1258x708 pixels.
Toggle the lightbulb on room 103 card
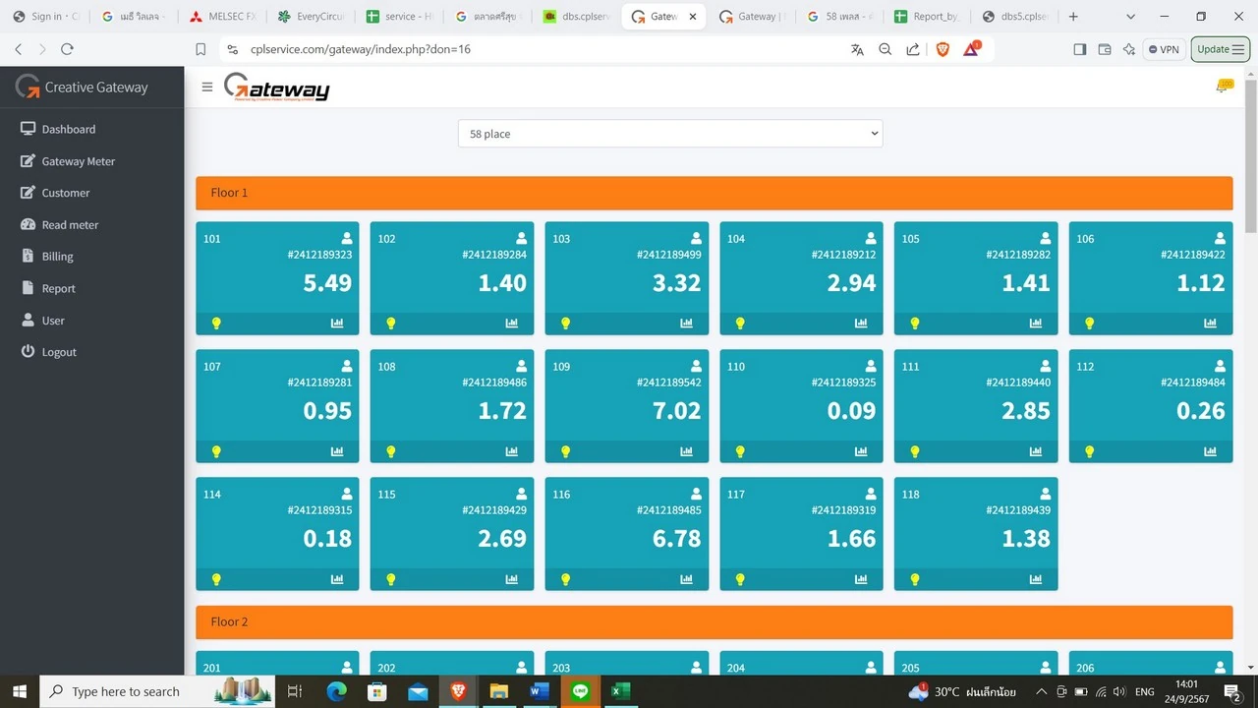tap(565, 324)
